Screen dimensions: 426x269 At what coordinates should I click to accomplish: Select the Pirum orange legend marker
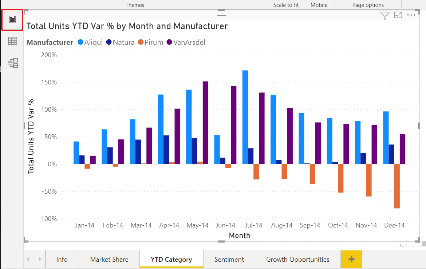click(141, 42)
